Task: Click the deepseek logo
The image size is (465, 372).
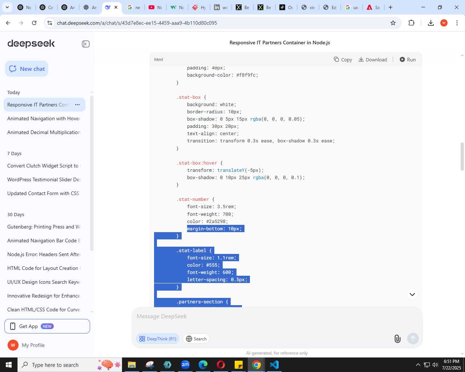Action: [x=31, y=44]
